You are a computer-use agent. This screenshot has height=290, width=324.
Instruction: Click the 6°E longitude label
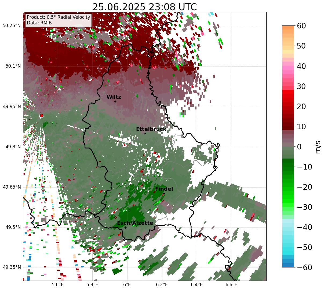tap(127, 284)
